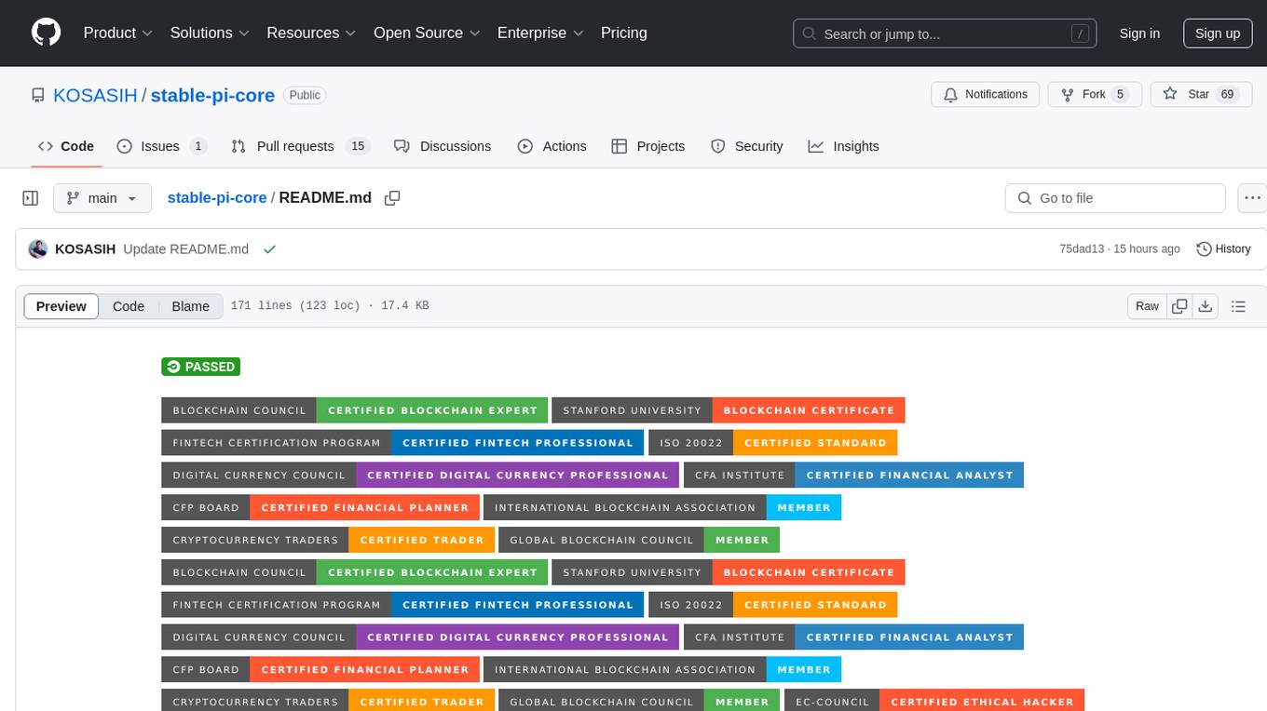This screenshot has height=711, width=1267.
Task: Click the Sign up button
Action: click(x=1218, y=34)
